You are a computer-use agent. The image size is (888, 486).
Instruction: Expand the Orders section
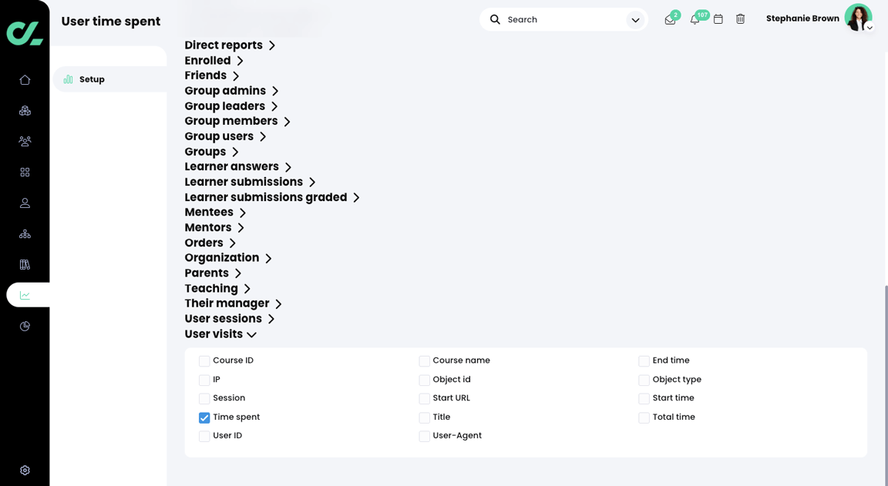pos(210,243)
